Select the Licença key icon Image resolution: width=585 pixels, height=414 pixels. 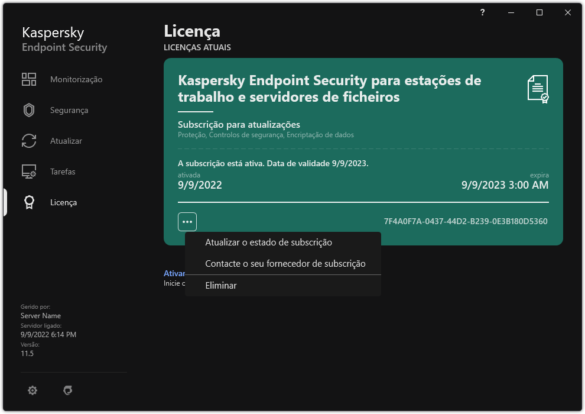tap(29, 202)
